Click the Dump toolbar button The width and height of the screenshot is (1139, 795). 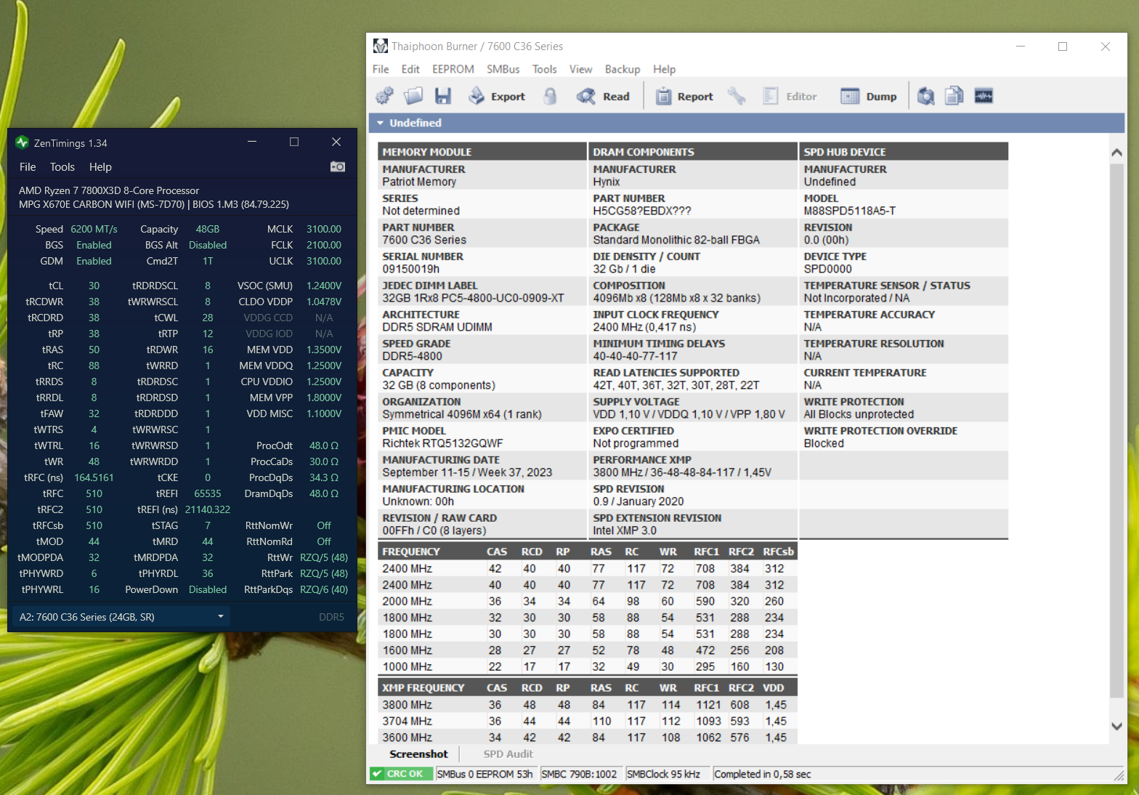click(869, 96)
